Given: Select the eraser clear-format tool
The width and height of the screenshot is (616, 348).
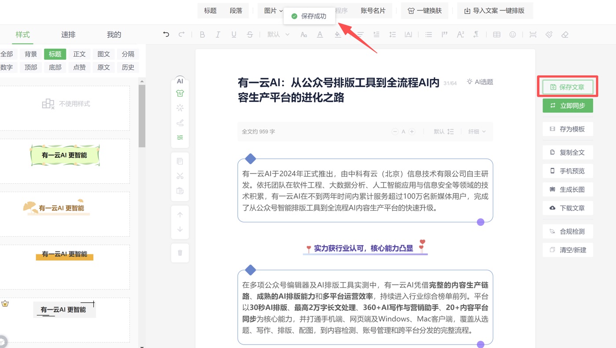Looking at the screenshot, I should [565, 34].
